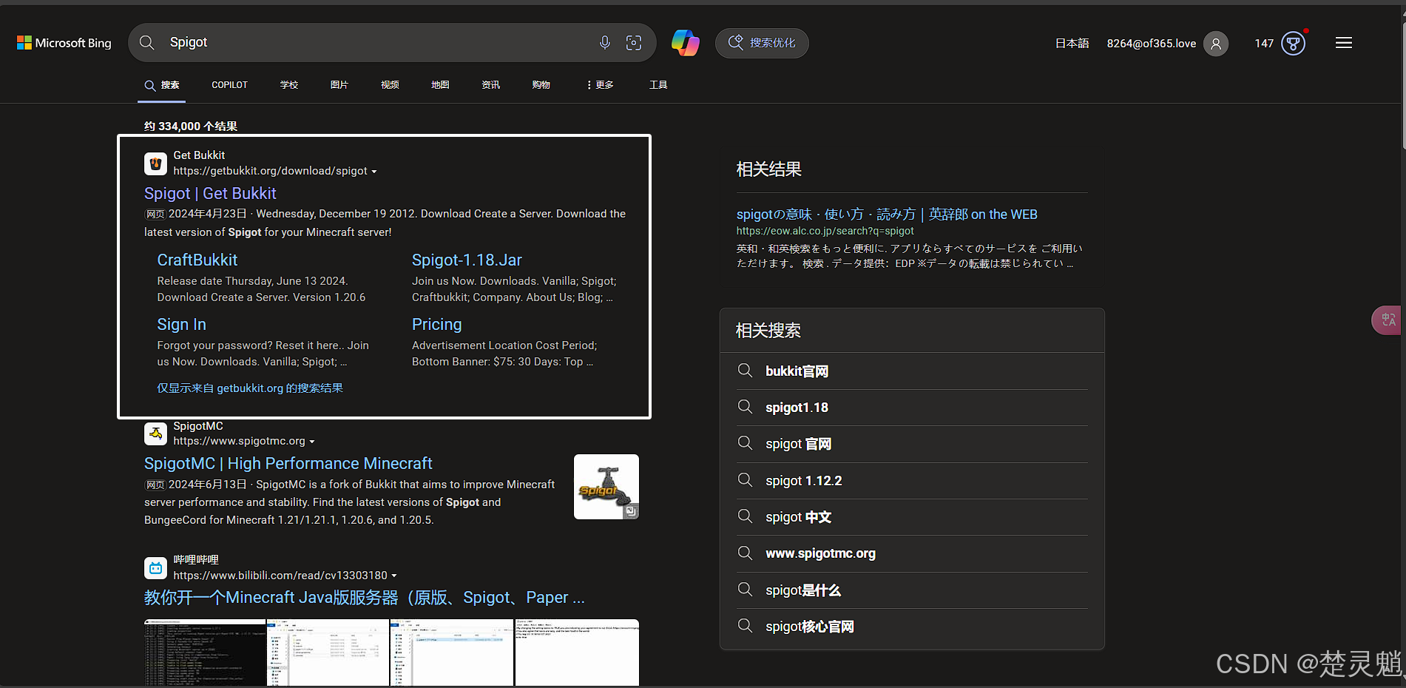Click search icon beside spigot1.18 suggestion
The height and width of the screenshot is (688, 1406).
(745, 407)
